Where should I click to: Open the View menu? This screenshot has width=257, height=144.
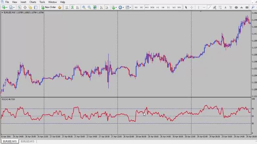14,2
